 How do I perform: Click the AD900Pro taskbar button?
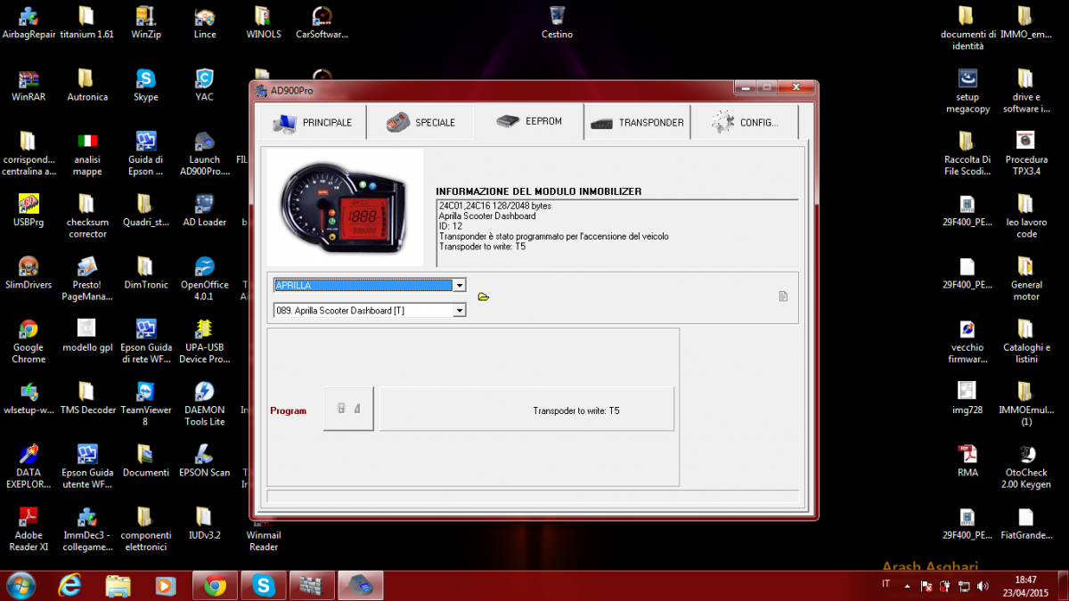(360, 586)
